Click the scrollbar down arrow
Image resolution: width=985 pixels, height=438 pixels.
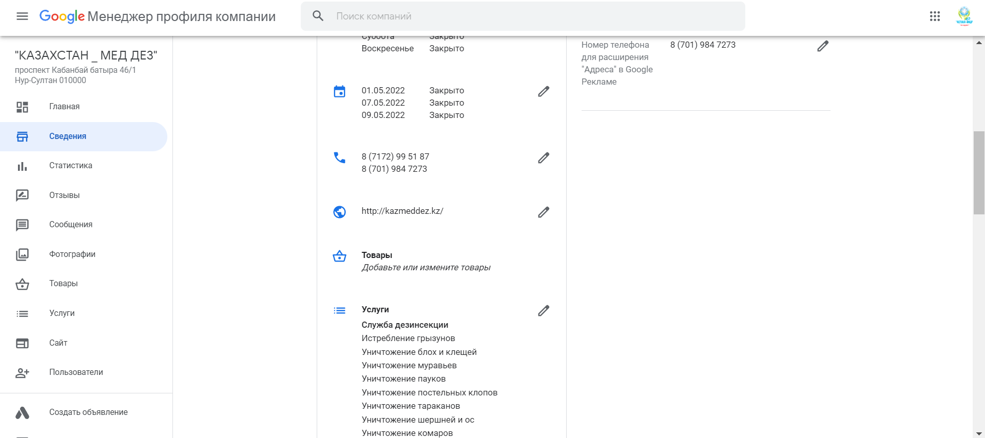(x=979, y=433)
